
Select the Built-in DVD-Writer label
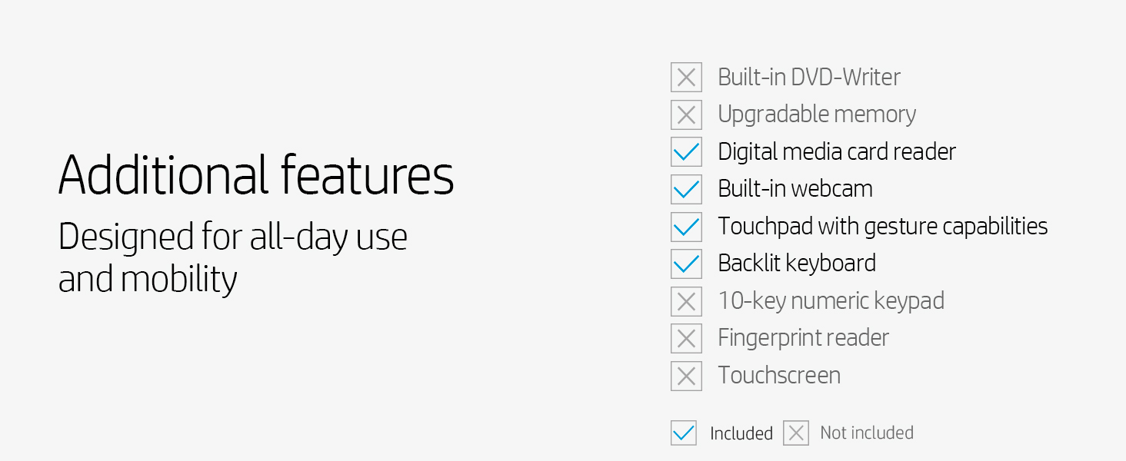[809, 77]
